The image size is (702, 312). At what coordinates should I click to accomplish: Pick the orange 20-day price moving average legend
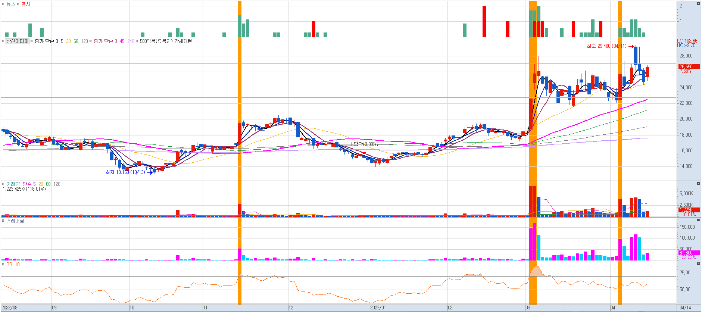(68, 41)
